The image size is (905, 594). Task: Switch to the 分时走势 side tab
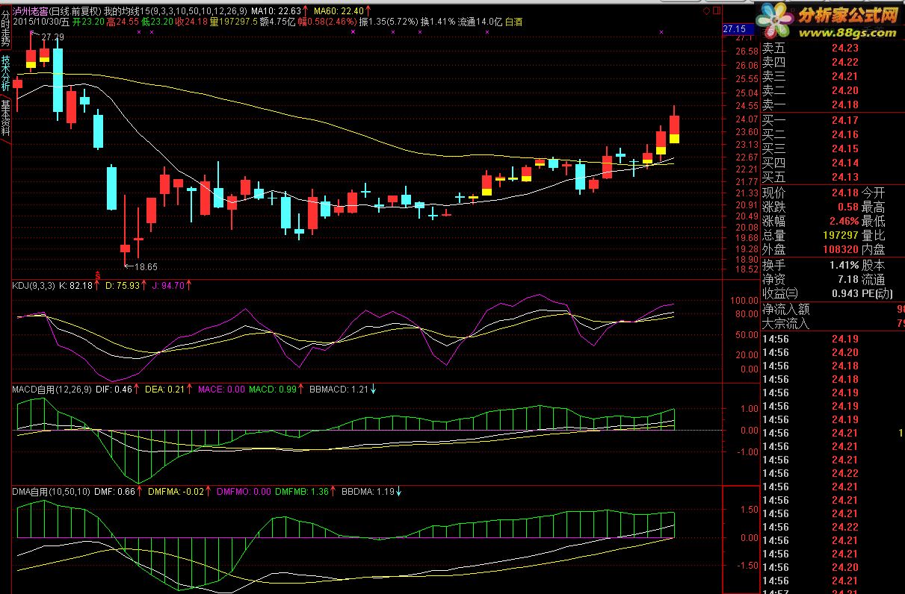[x=5, y=28]
